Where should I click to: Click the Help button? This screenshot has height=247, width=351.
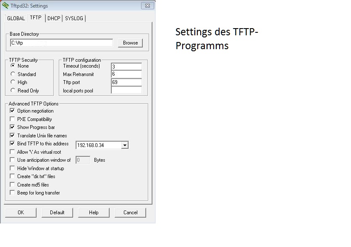click(94, 213)
